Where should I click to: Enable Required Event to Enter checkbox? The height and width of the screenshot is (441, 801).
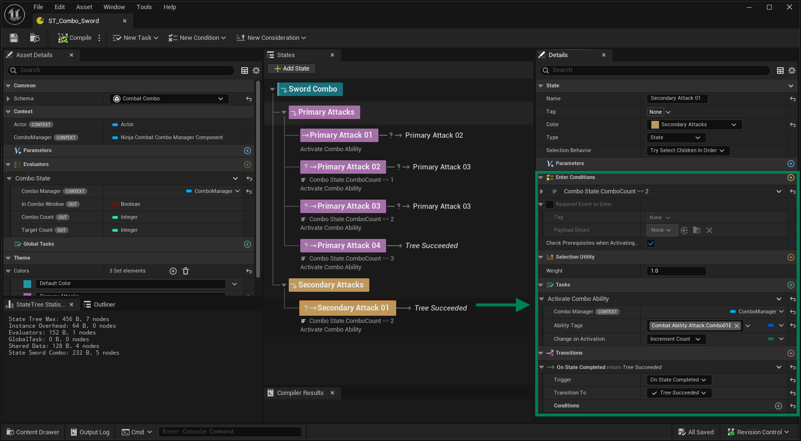click(550, 204)
